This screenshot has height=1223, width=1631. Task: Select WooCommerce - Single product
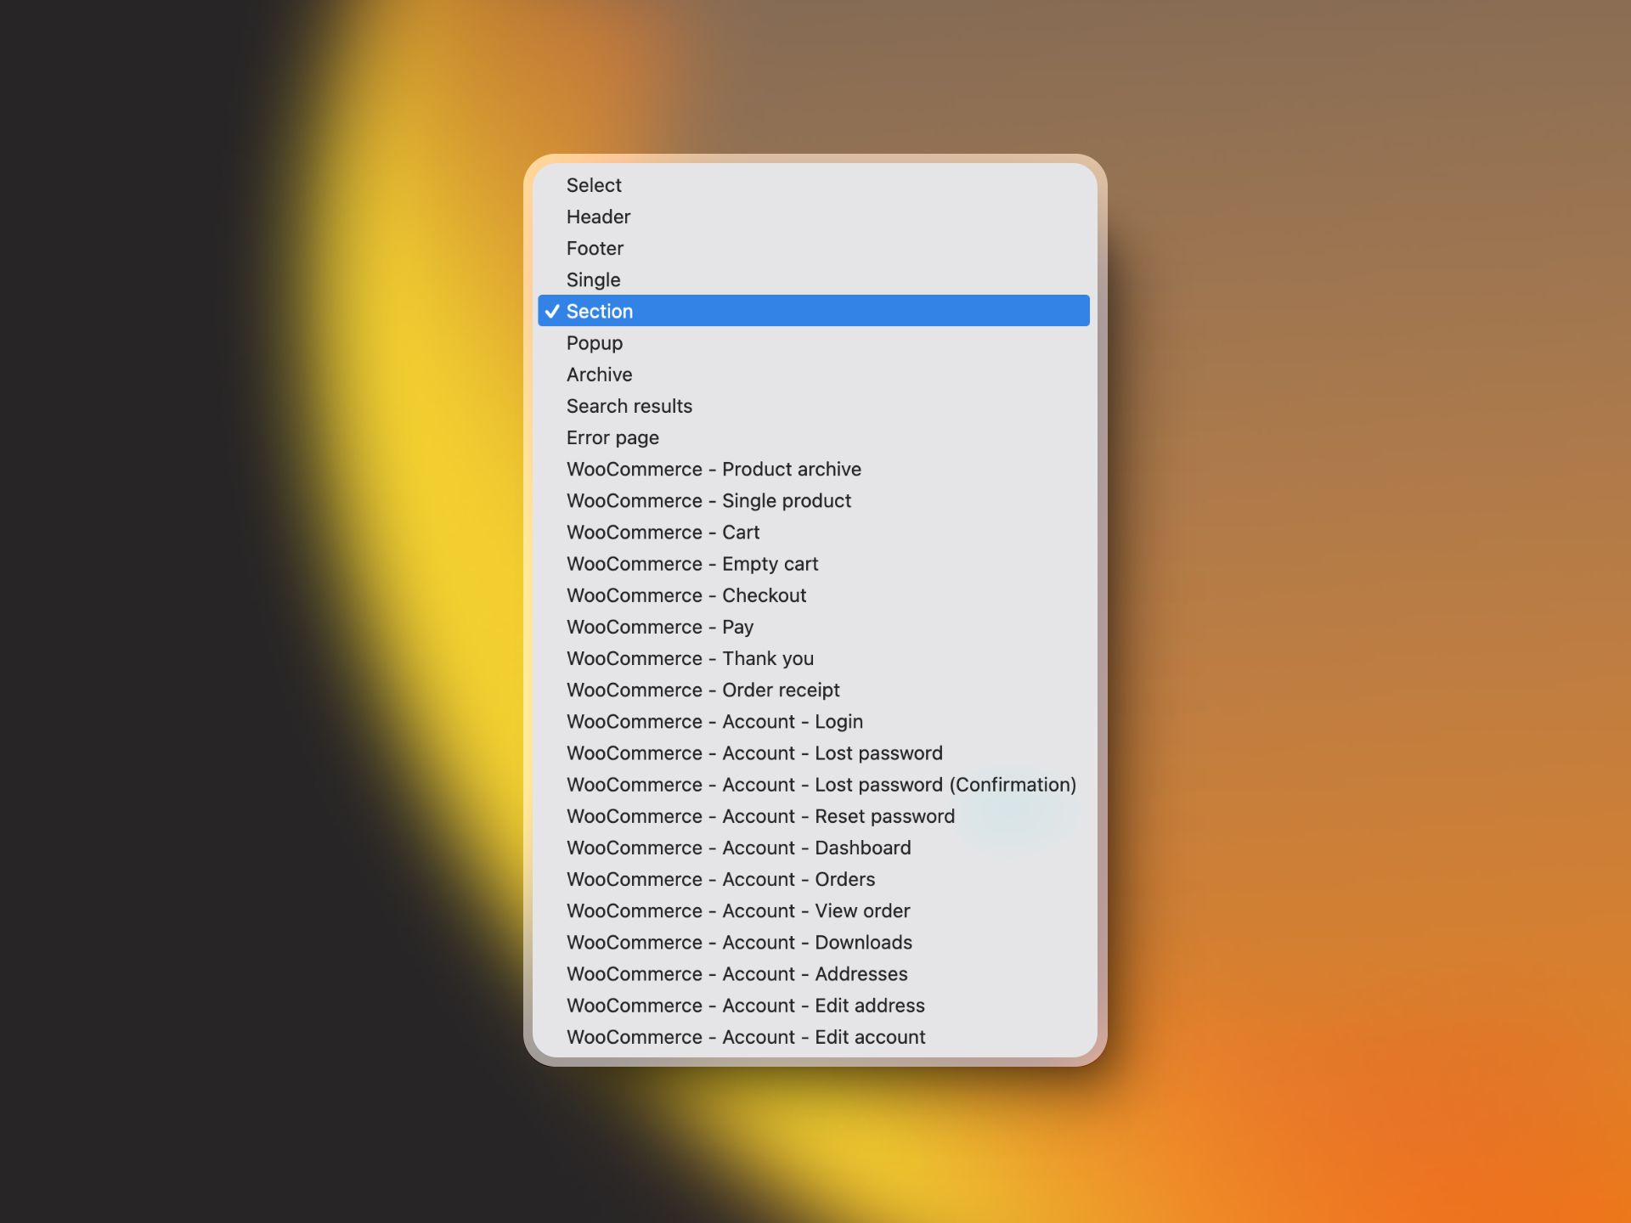pyautogui.click(x=814, y=500)
